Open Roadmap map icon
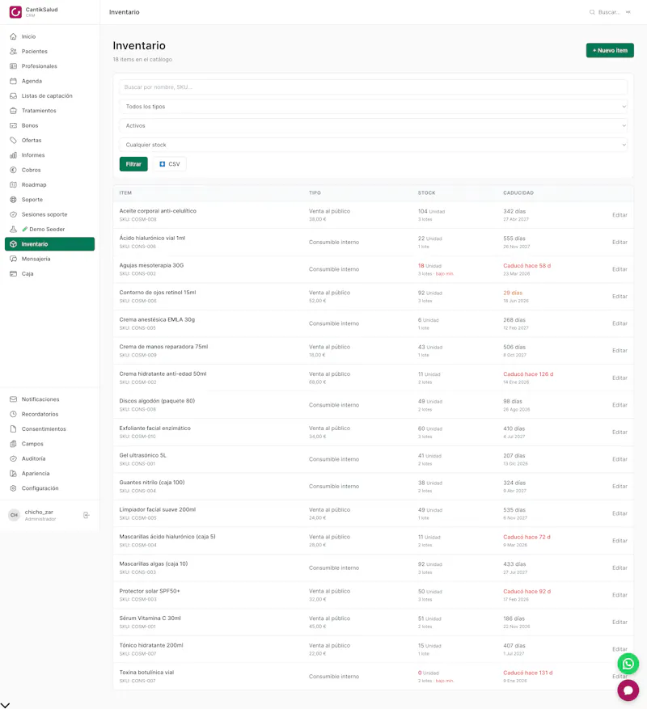The width and height of the screenshot is (647, 709). (x=13, y=184)
